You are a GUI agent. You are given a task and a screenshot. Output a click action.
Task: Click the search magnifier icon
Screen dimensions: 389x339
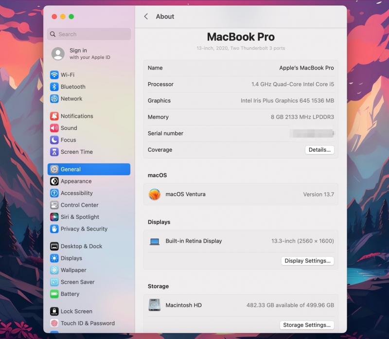[x=53, y=34]
